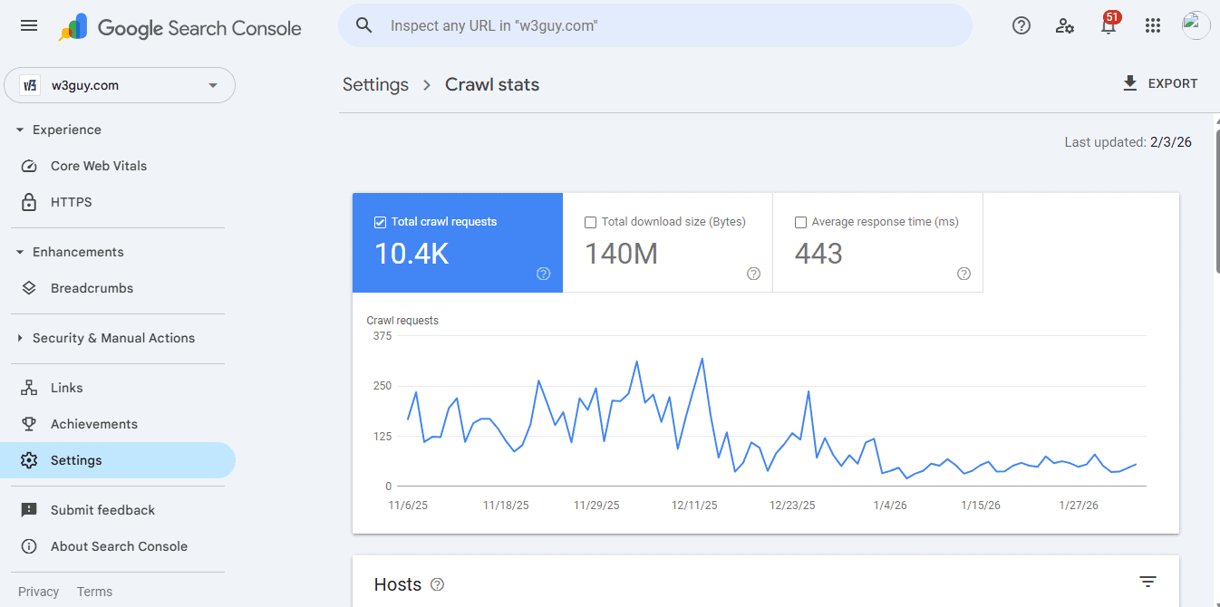
Task: Click the EXPORT button
Action: (1160, 82)
